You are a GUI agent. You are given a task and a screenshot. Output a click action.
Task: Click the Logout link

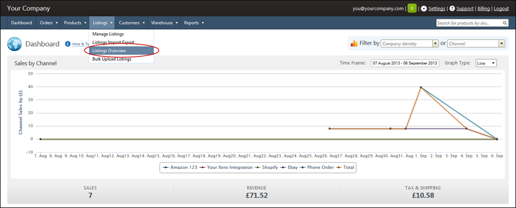tap(501, 9)
